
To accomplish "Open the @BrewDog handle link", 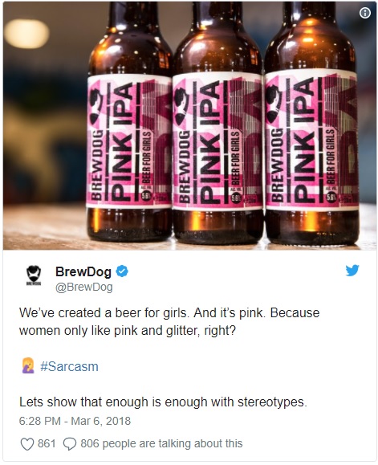I will point(84,287).
